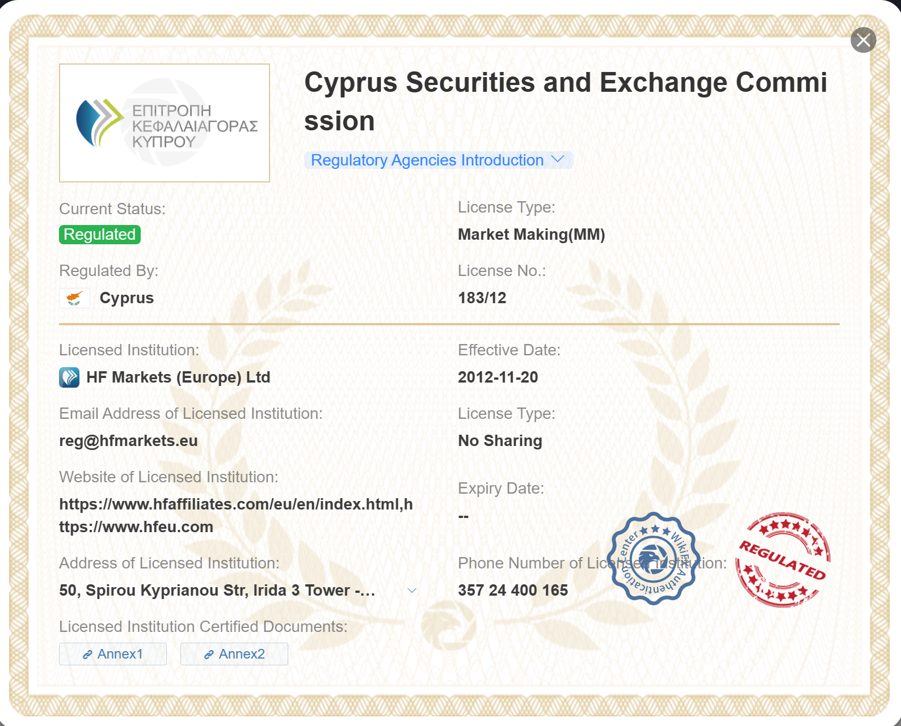Click the Market Making(MM) license type

click(x=532, y=235)
